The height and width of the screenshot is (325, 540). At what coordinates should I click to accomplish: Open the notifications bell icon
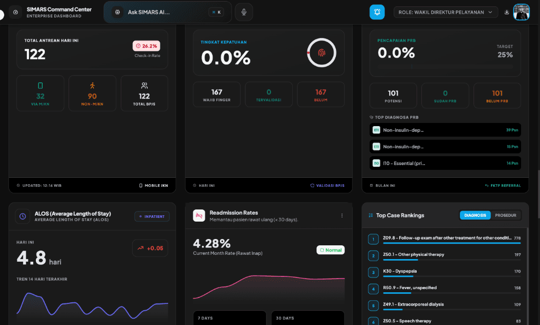(377, 12)
